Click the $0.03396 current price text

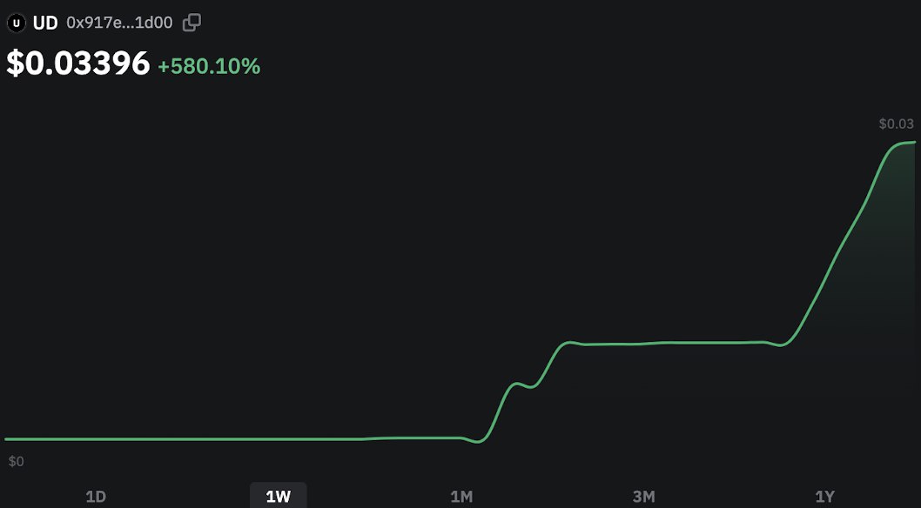[78, 64]
